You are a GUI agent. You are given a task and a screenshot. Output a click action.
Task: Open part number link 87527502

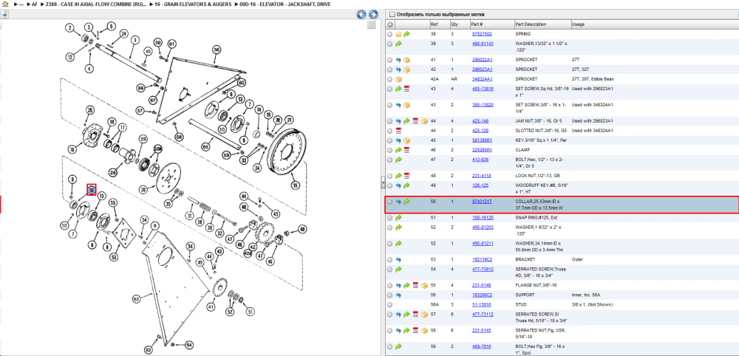(482, 35)
